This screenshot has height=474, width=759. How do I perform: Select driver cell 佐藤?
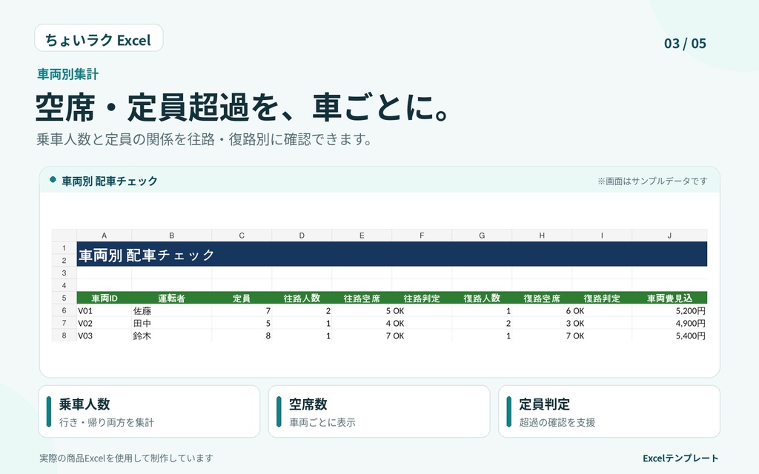tap(172, 310)
